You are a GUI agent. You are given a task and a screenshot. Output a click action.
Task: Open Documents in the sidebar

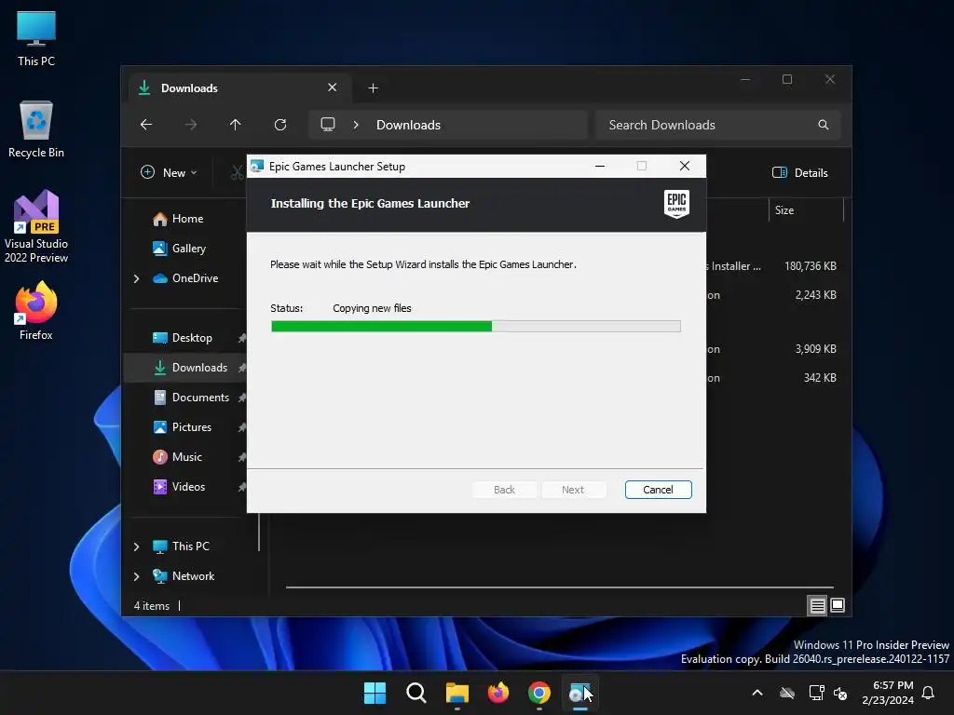(200, 398)
